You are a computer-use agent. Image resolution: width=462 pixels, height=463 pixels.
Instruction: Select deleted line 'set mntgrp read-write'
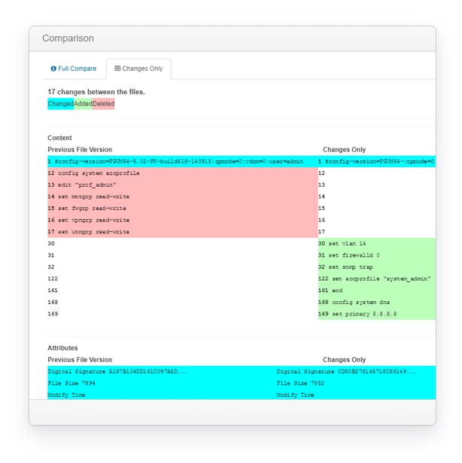(x=183, y=196)
